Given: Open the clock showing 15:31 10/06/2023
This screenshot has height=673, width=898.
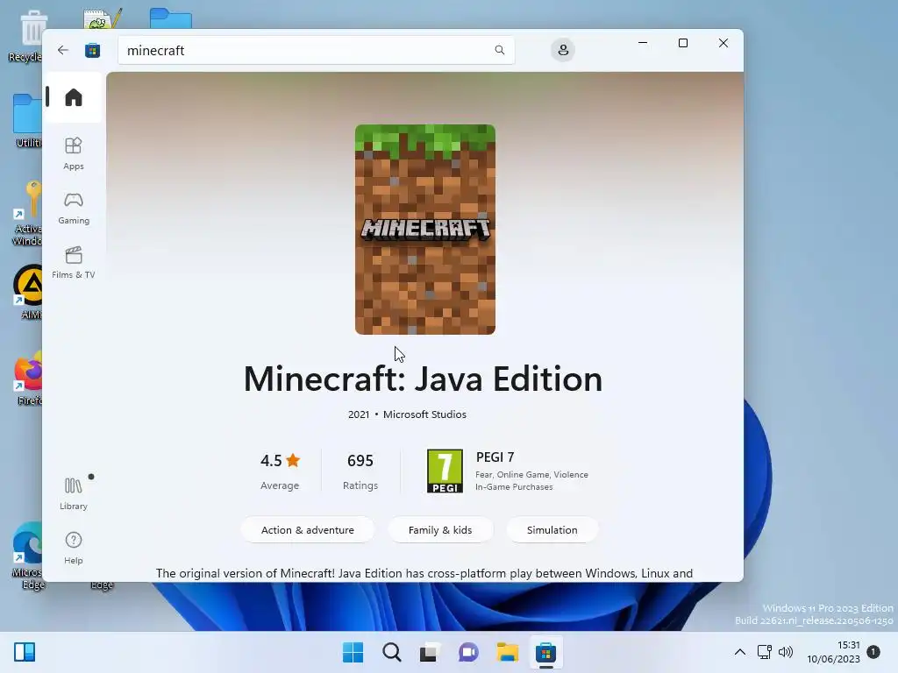Looking at the screenshot, I should click(x=833, y=652).
